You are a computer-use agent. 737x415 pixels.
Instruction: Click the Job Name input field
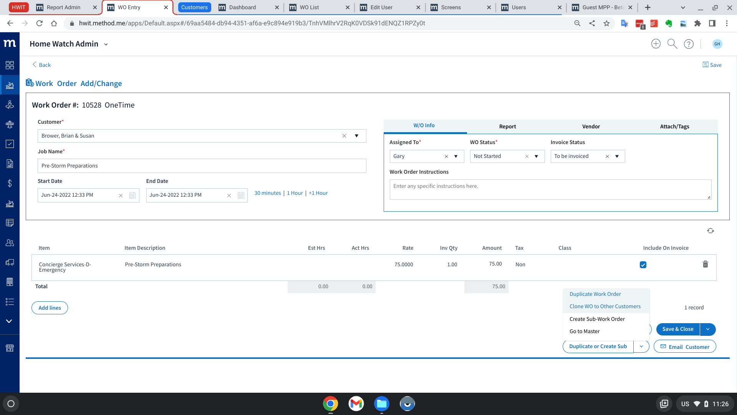click(x=202, y=166)
